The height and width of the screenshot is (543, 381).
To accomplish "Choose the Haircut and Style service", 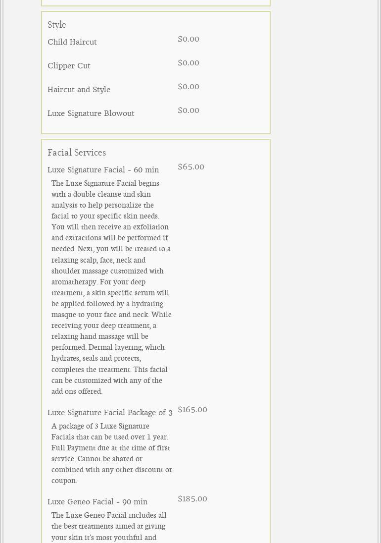I will pos(79,90).
